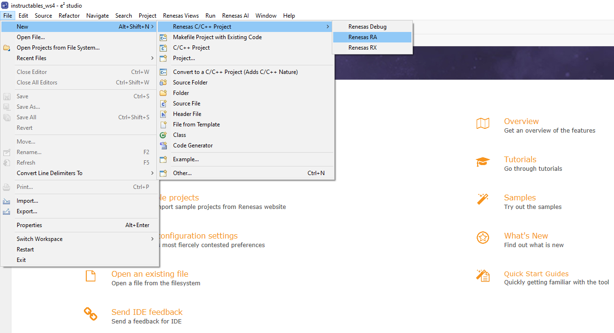Expand the Renesas C/C++ Project submenu
The width and height of the screenshot is (614, 333).
point(246,27)
